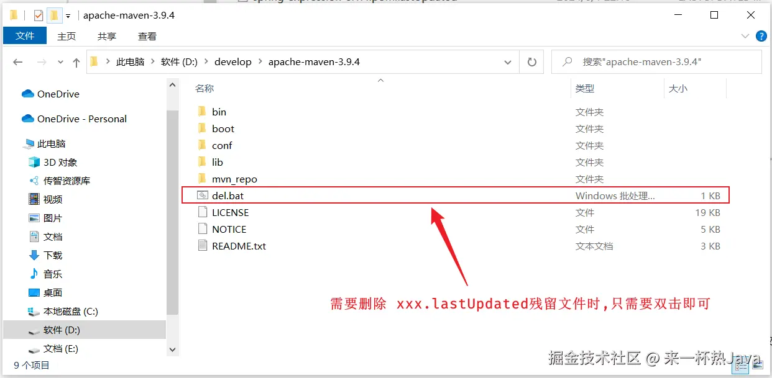Expand the chevron after 软件 (D:) in the path
Viewport: 772px width, 378px height.
pyautogui.click(x=206, y=62)
